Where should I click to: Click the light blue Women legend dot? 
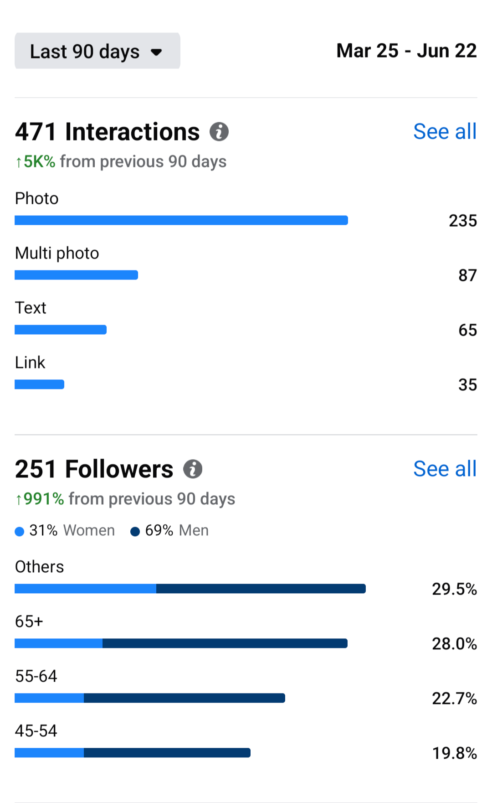click(x=19, y=531)
